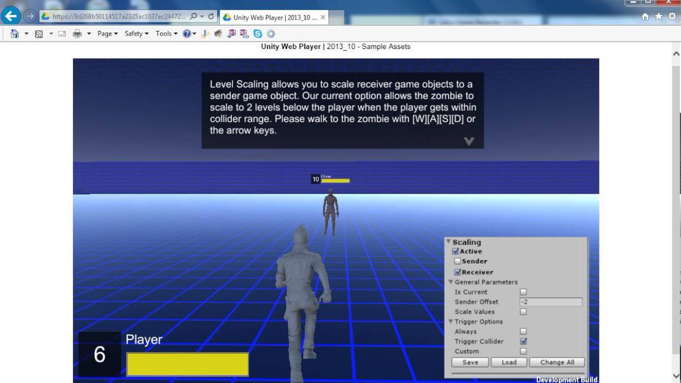Collapse the Scaling section

pos(449,242)
